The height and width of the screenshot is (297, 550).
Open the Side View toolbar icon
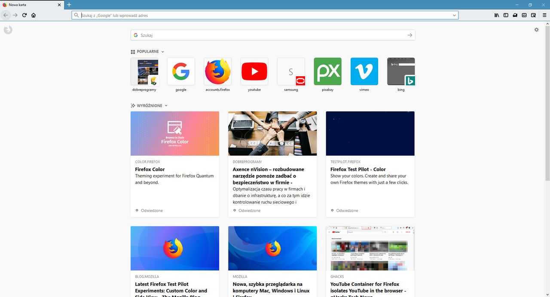pyautogui.click(x=524, y=15)
